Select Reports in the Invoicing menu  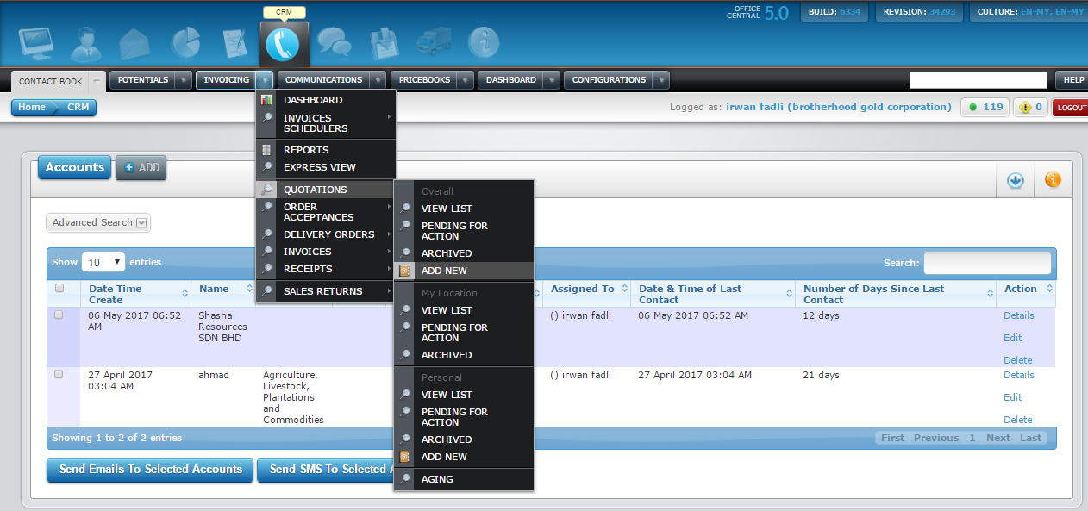tap(326, 150)
